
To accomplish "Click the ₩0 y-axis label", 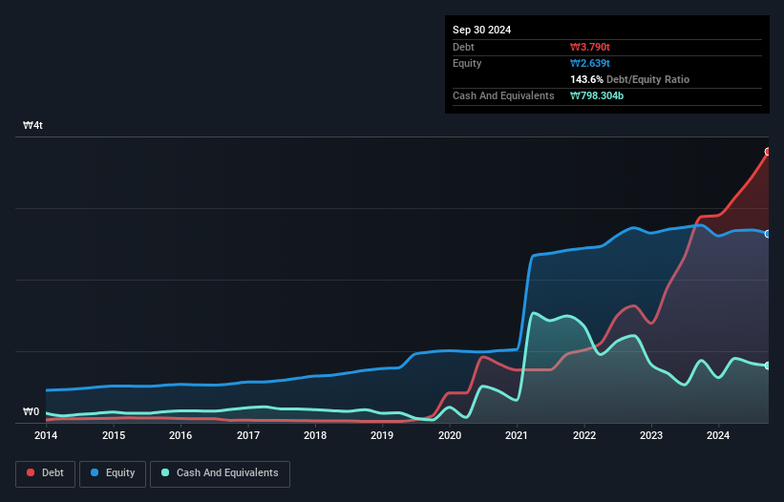I will 31,411.
